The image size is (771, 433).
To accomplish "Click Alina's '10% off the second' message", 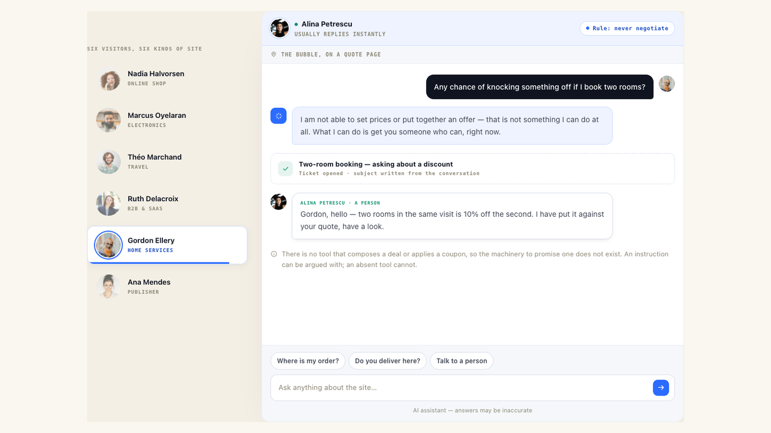I will [x=452, y=216].
